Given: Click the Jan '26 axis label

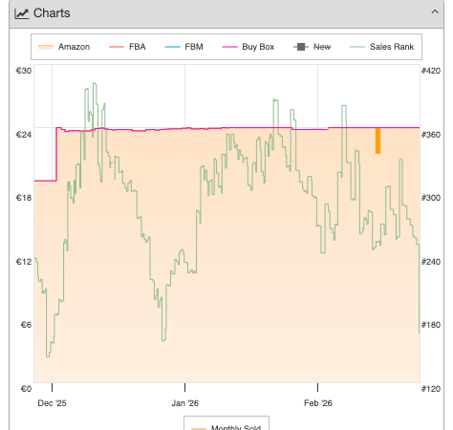Looking at the screenshot, I should (x=184, y=403).
